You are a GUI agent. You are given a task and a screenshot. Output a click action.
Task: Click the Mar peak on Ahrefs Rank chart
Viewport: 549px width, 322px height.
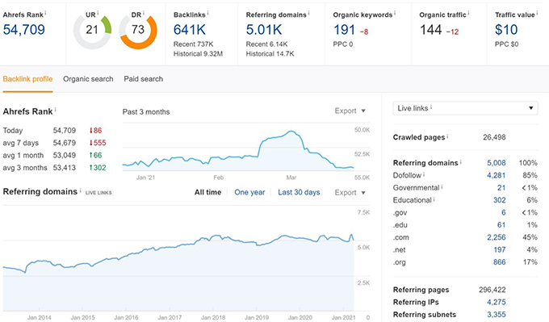point(291,132)
